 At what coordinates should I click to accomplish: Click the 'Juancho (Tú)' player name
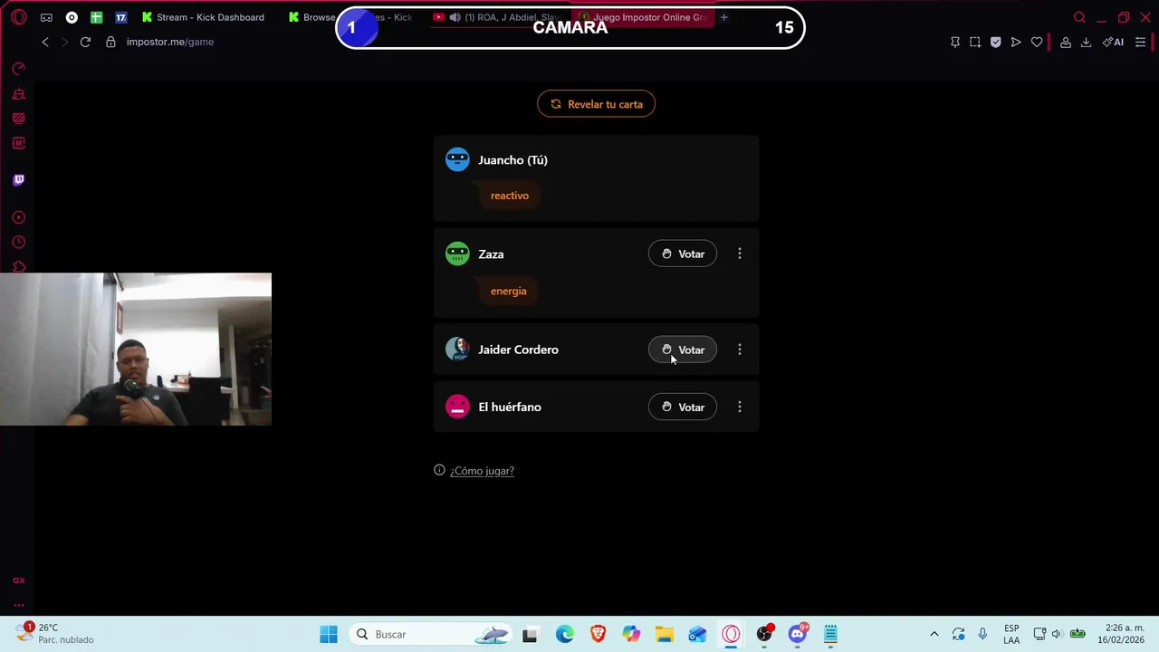coord(512,160)
